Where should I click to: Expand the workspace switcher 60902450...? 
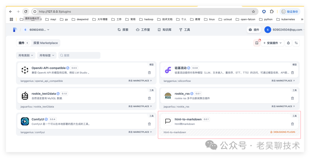pyautogui.click(x=36, y=30)
